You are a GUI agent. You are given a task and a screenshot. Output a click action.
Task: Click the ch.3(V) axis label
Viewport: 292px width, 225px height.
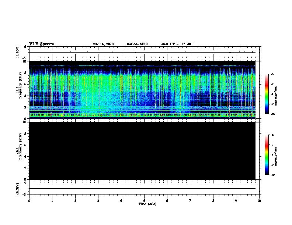coord(18,189)
